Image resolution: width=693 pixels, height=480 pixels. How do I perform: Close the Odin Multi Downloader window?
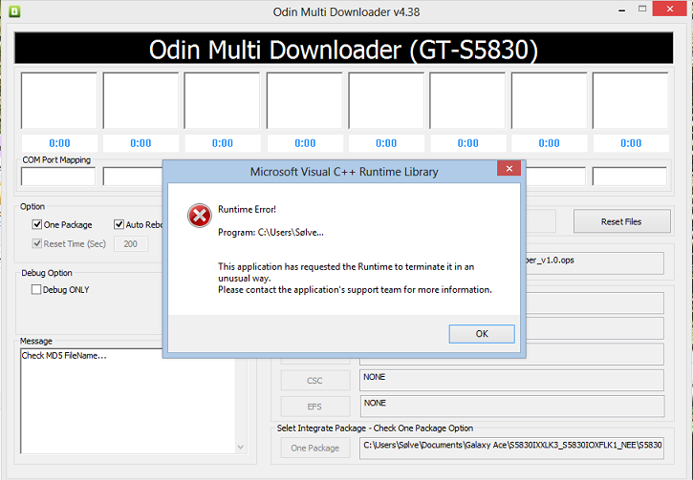pyautogui.click(x=669, y=9)
